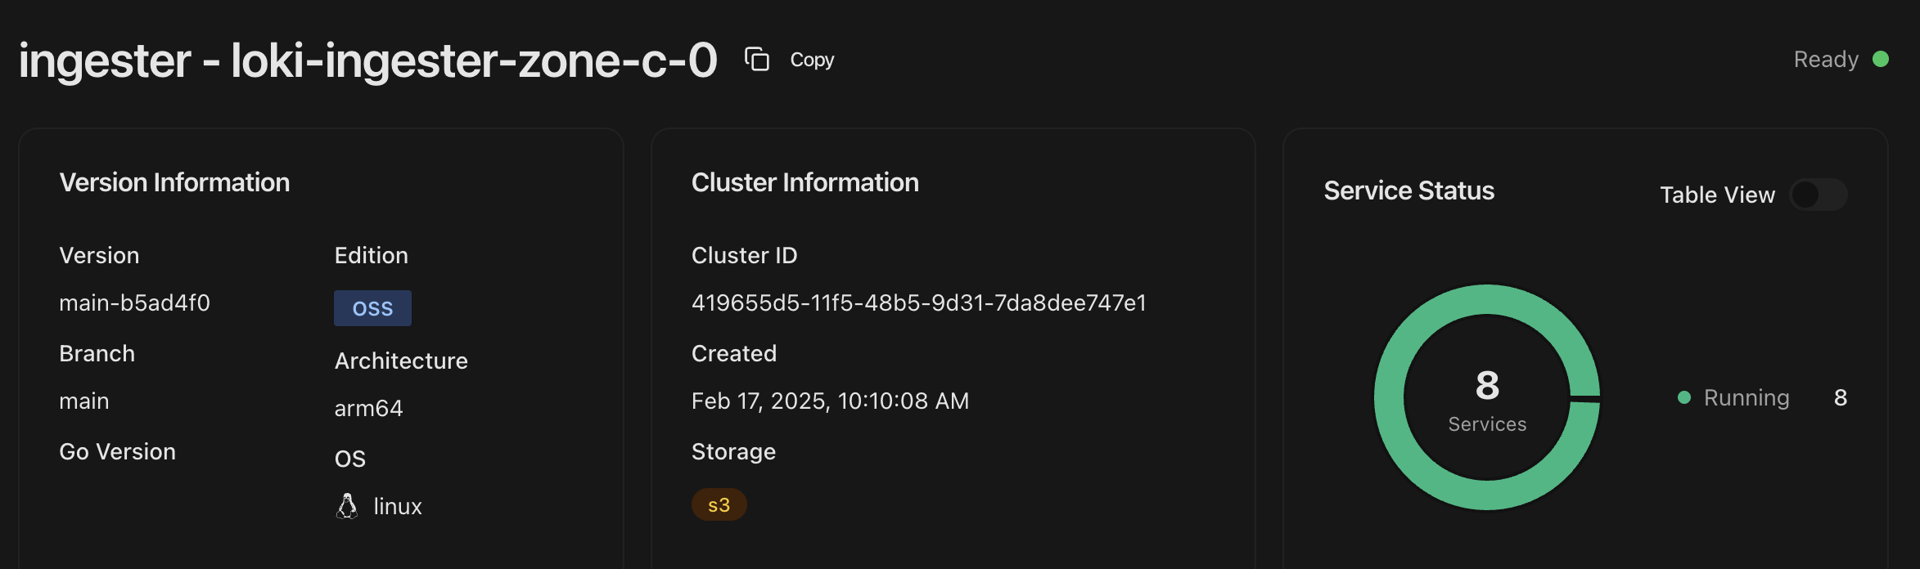Enable Table View for service status
This screenshot has width=1920, height=569.
tap(1819, 195)
